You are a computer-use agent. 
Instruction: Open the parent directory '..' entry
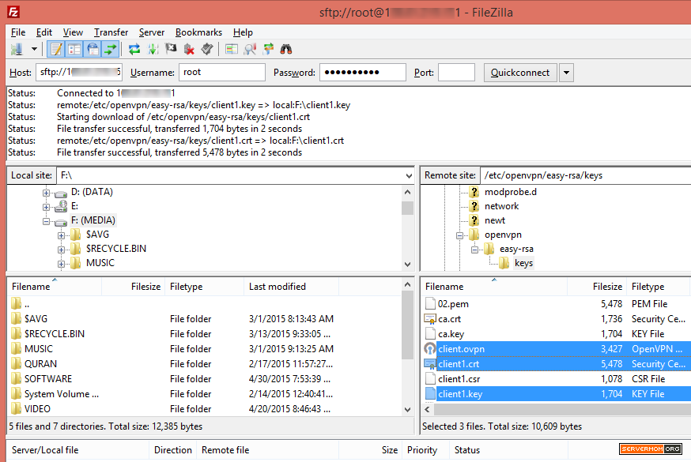coord(26,304)
